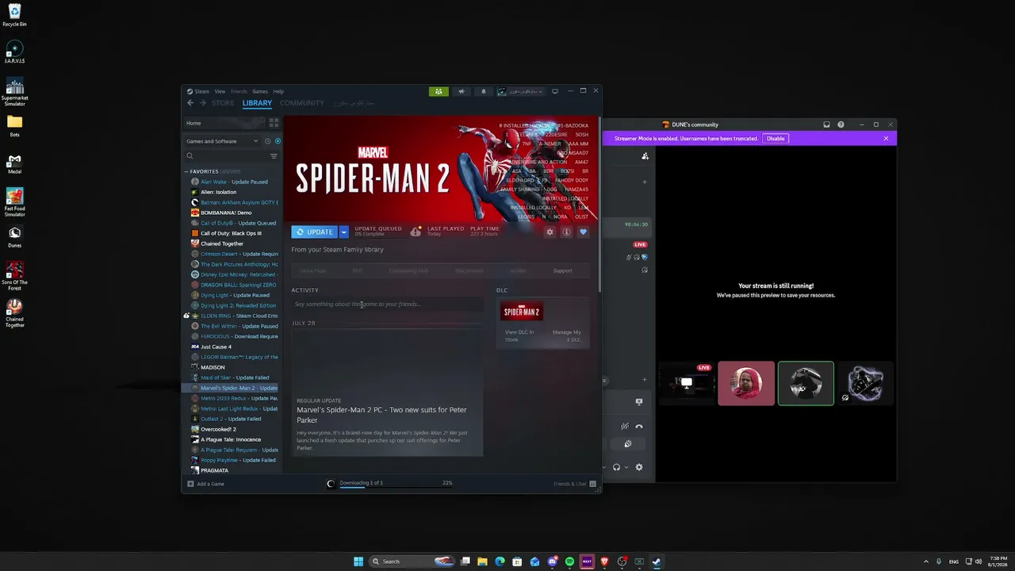Open Discord user settings gear
Screen dimensions: 1015x571
click(639, 467)
